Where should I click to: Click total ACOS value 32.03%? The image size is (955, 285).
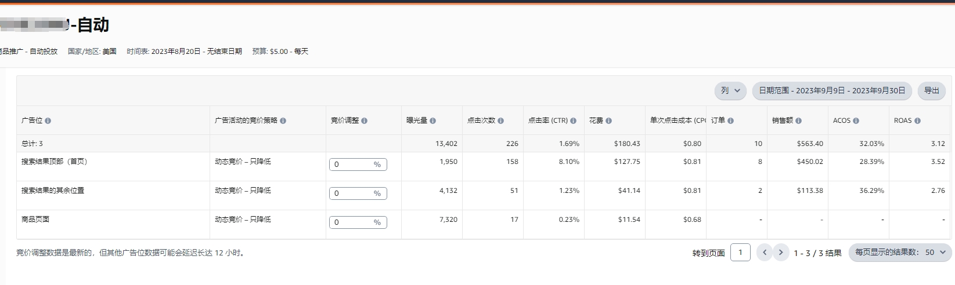pos(871,144)
